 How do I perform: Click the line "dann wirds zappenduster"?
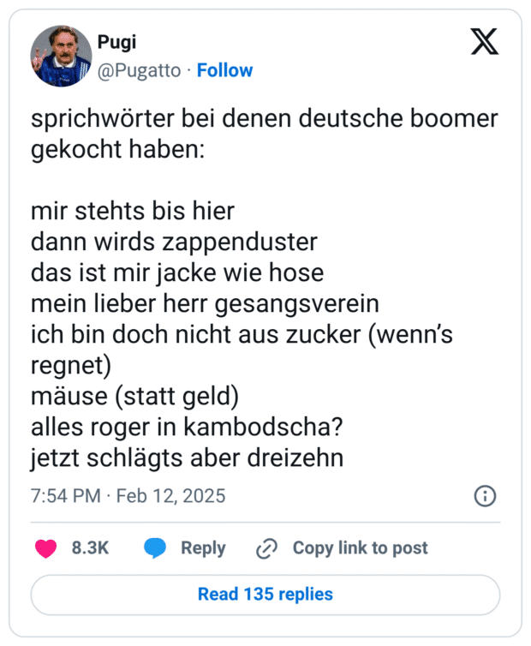174,242
